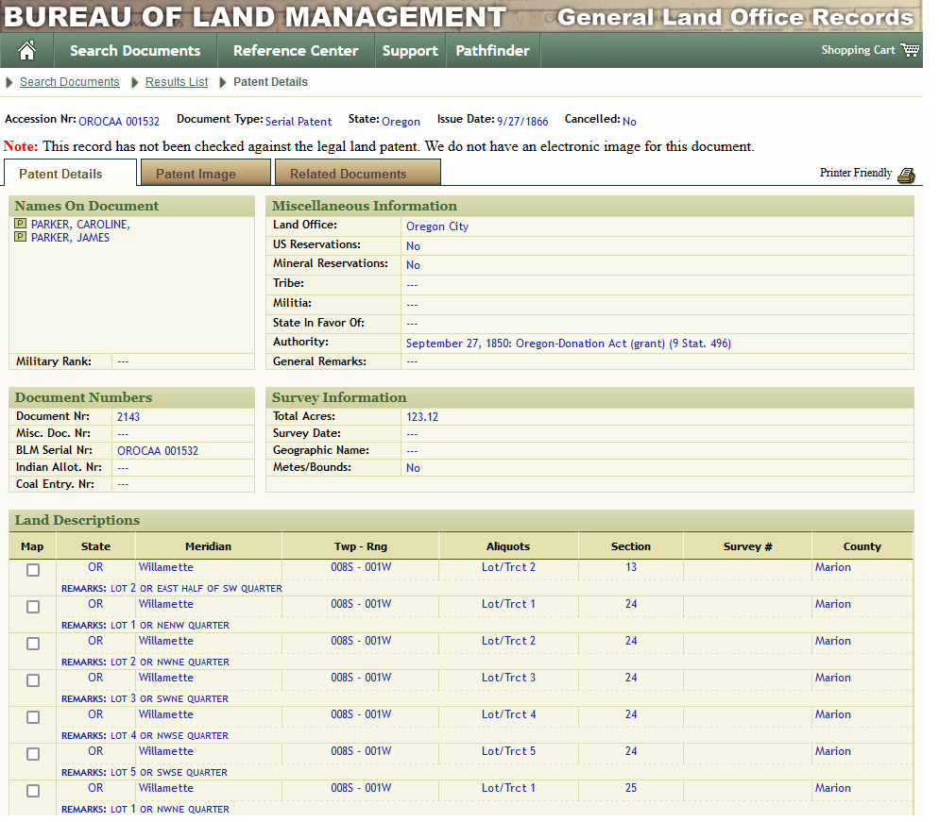Switch to the Patent Image tab
This screenshot has width=939, height=822.
pyautogui.click(x=205, y=173)
